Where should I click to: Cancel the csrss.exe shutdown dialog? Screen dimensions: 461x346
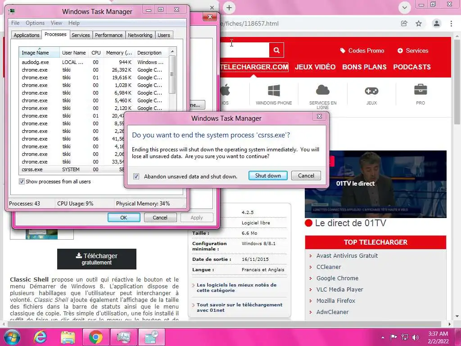click(306, 176)
